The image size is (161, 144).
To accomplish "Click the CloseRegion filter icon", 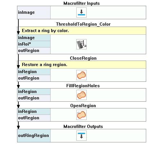I will [81, 75].
